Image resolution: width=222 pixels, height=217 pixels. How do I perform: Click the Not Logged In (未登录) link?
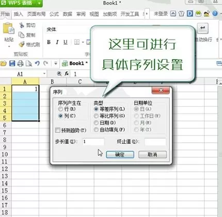click(161, 13)
